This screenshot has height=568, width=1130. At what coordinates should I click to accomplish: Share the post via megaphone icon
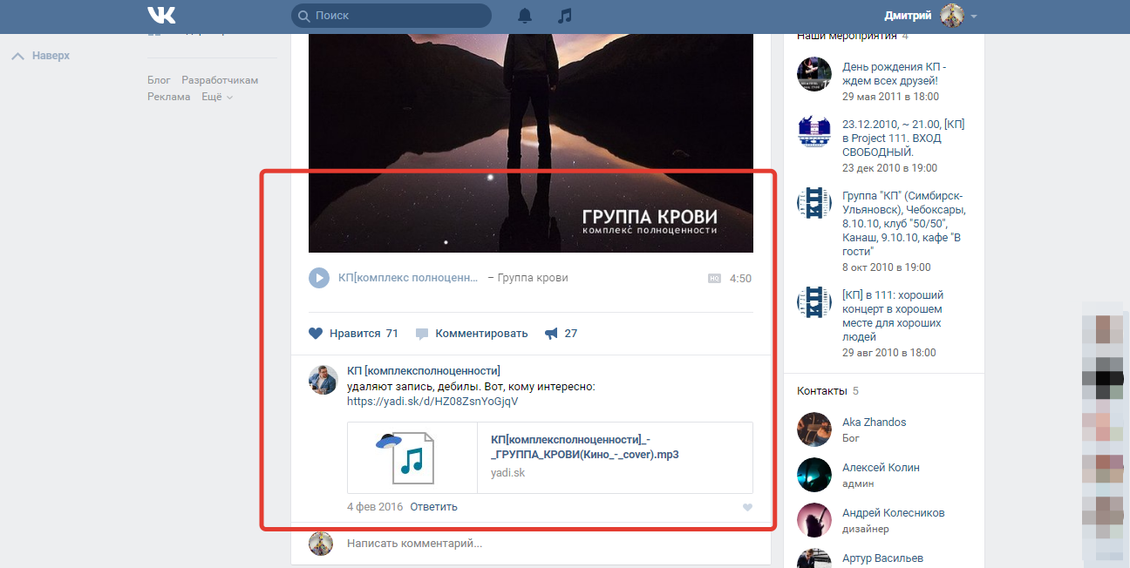tap(551, 333)
